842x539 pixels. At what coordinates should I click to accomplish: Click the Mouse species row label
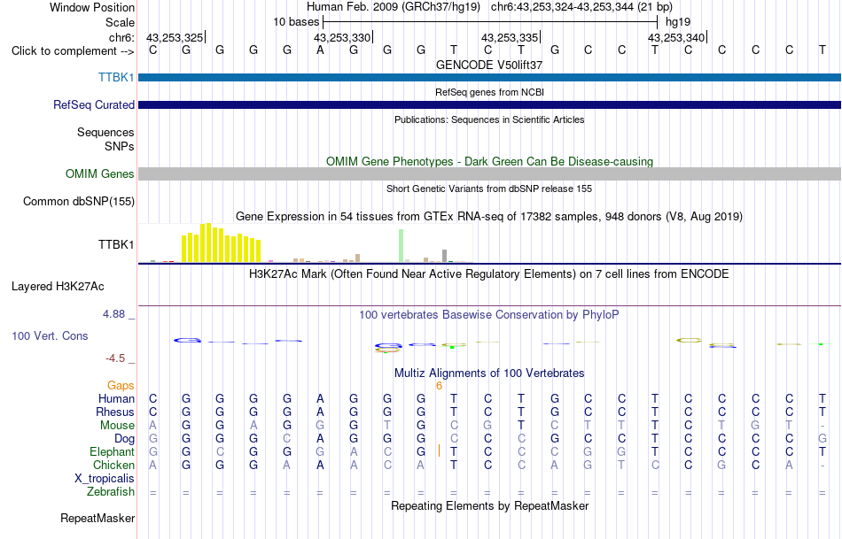[x=117, y=426]
